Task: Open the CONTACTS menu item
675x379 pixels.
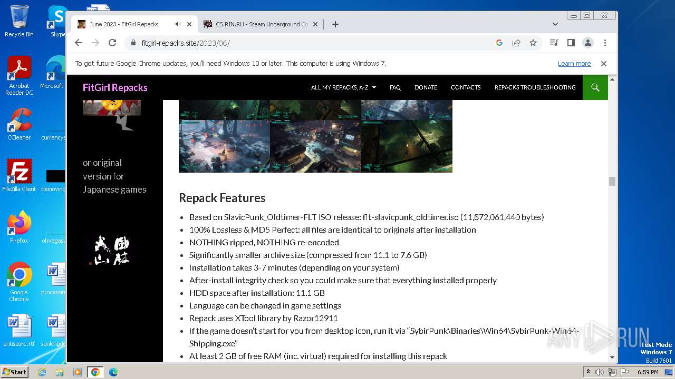Action: [466, 87]
